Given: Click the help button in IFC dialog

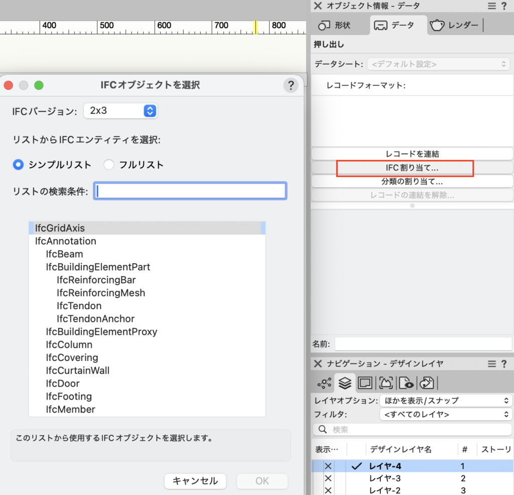Looking at the screenshot, I should (x=291, y=85).
